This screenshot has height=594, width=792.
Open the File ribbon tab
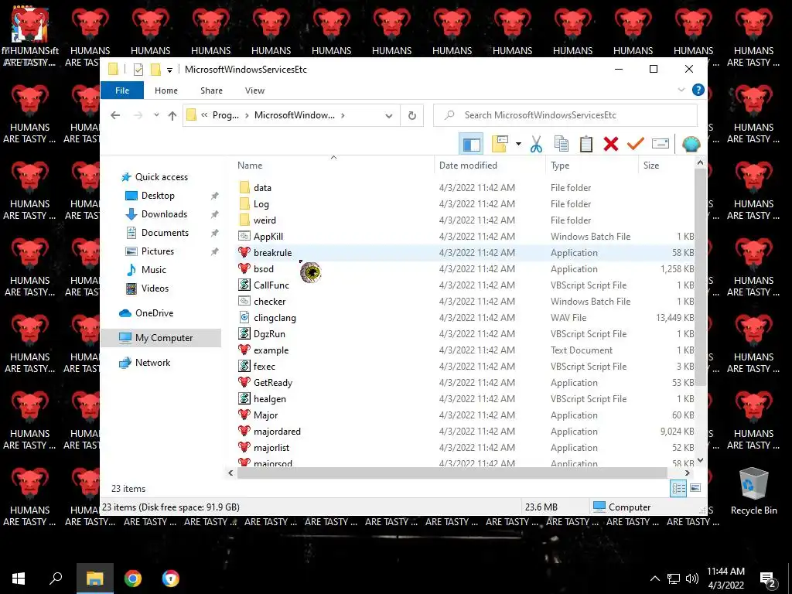122,90
